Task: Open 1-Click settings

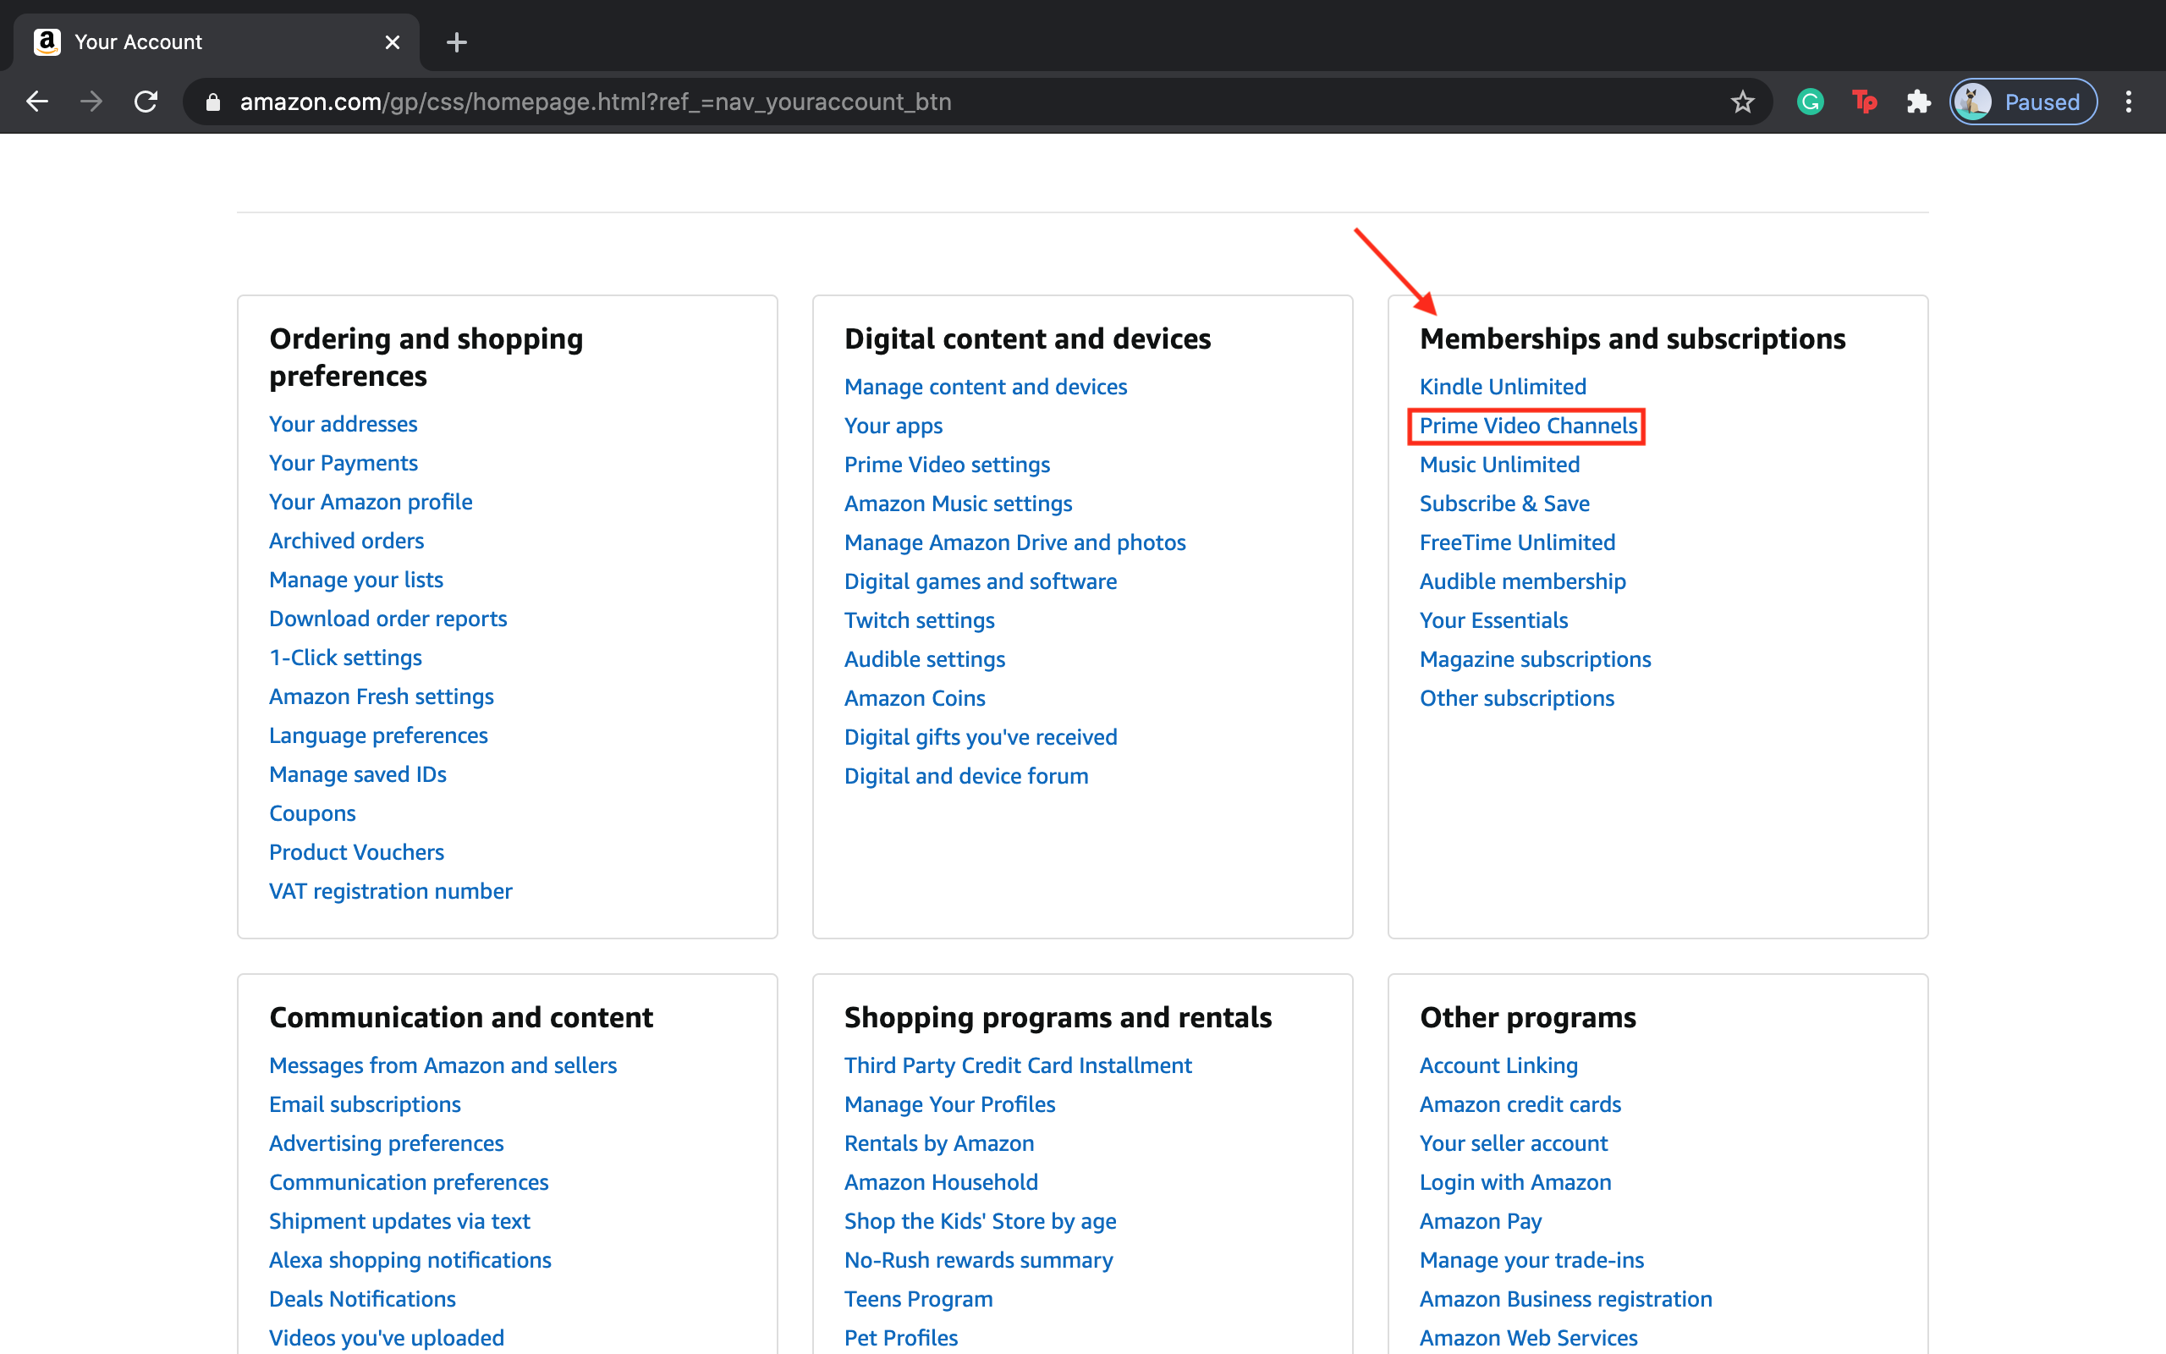Action: tap(345, 658)
